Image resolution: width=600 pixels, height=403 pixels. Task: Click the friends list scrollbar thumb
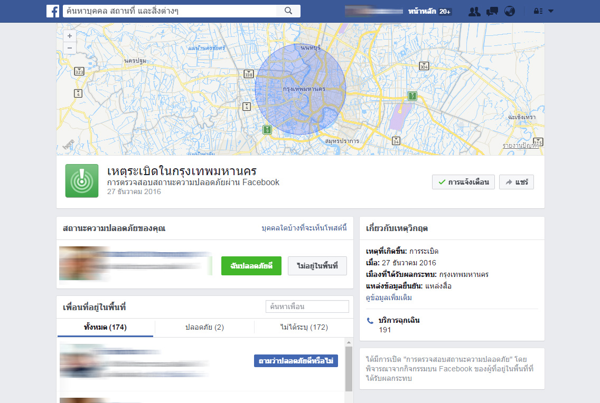tap(349, 369)
